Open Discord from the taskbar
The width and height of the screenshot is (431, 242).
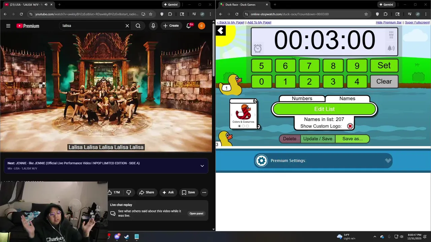(117, 237)
